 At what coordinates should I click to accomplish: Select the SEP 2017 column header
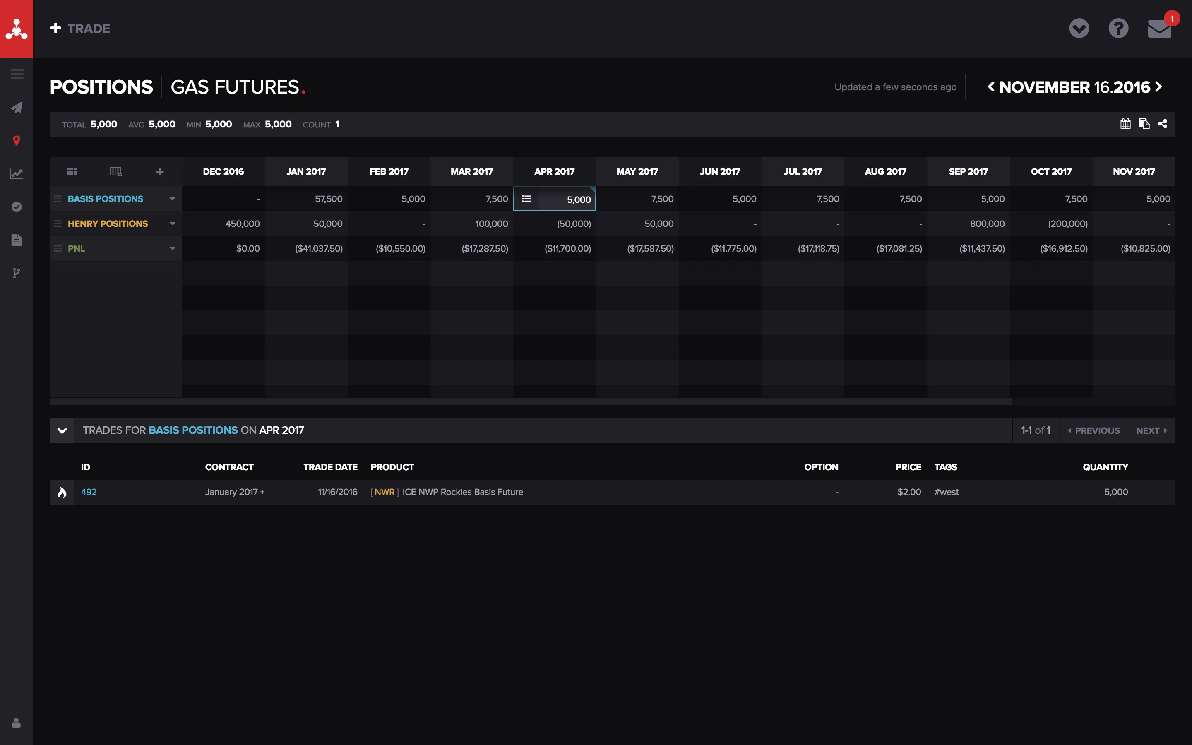point(968,171)
